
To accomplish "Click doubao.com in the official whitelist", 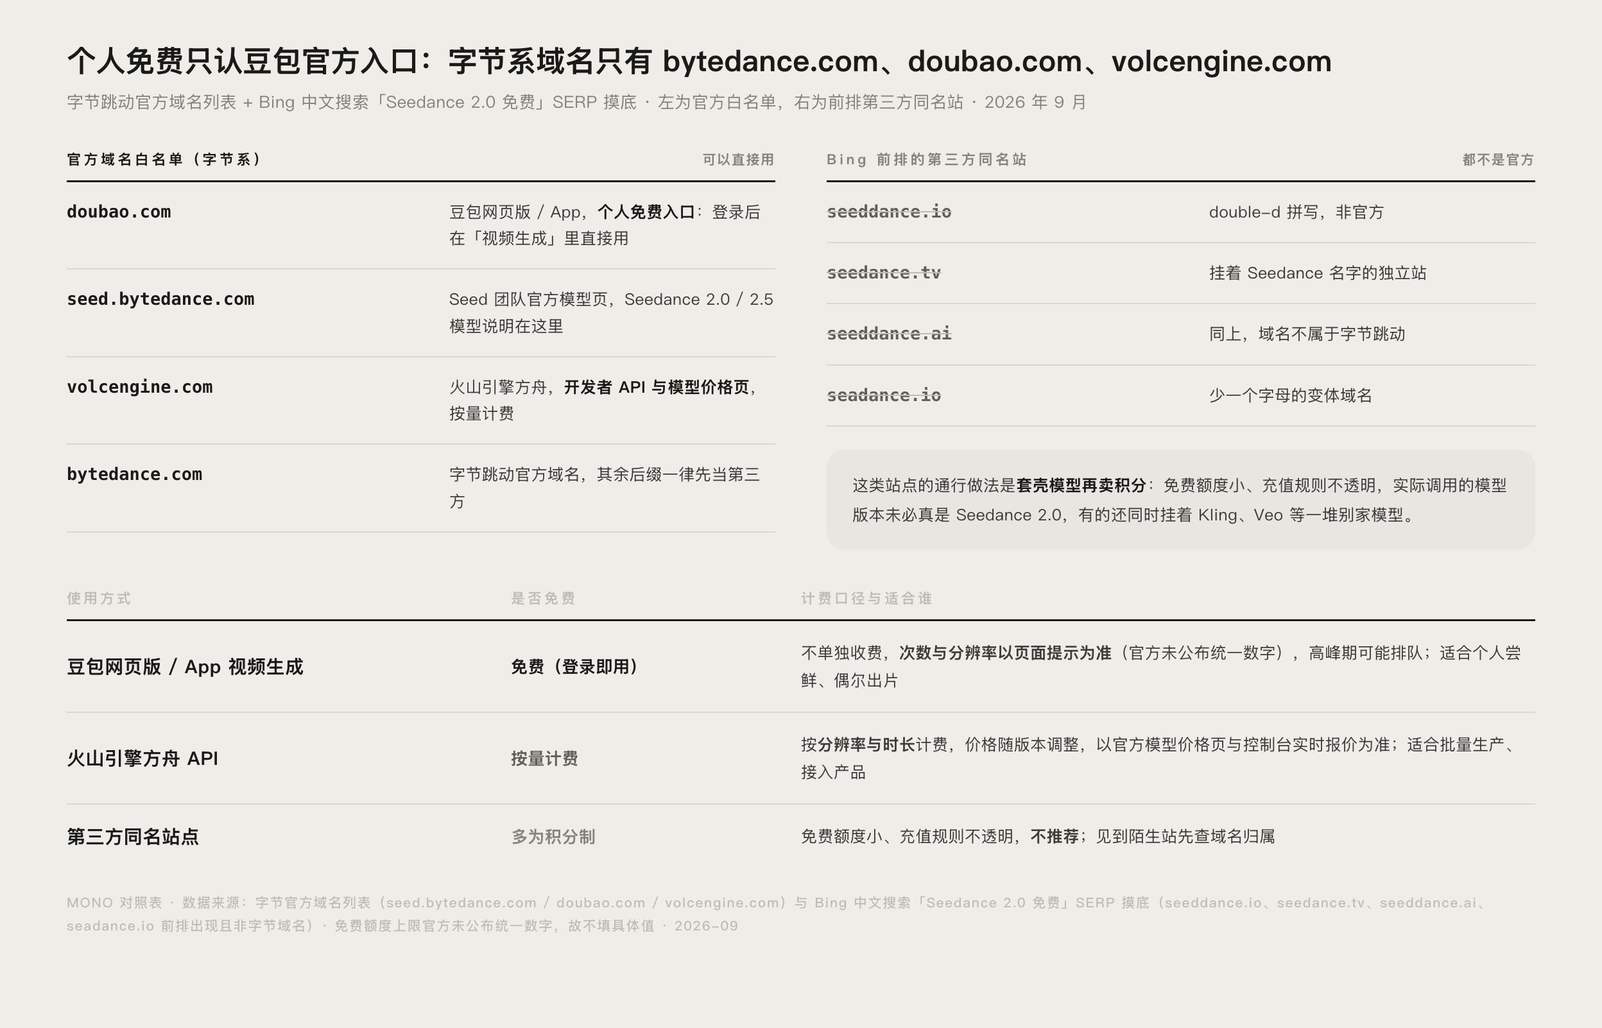I will tap(119, 212).
